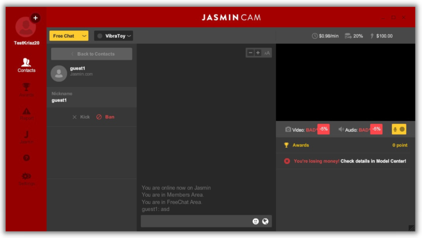422x238 pixels.
Task: Click the Awards trophy icon in panel
Action: click(x=286, y=145)
